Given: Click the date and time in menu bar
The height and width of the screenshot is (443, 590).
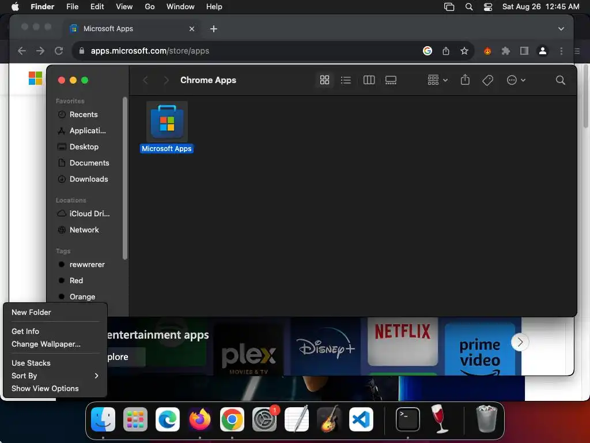Looking at the screenshot, I should [x=540, y=7].
